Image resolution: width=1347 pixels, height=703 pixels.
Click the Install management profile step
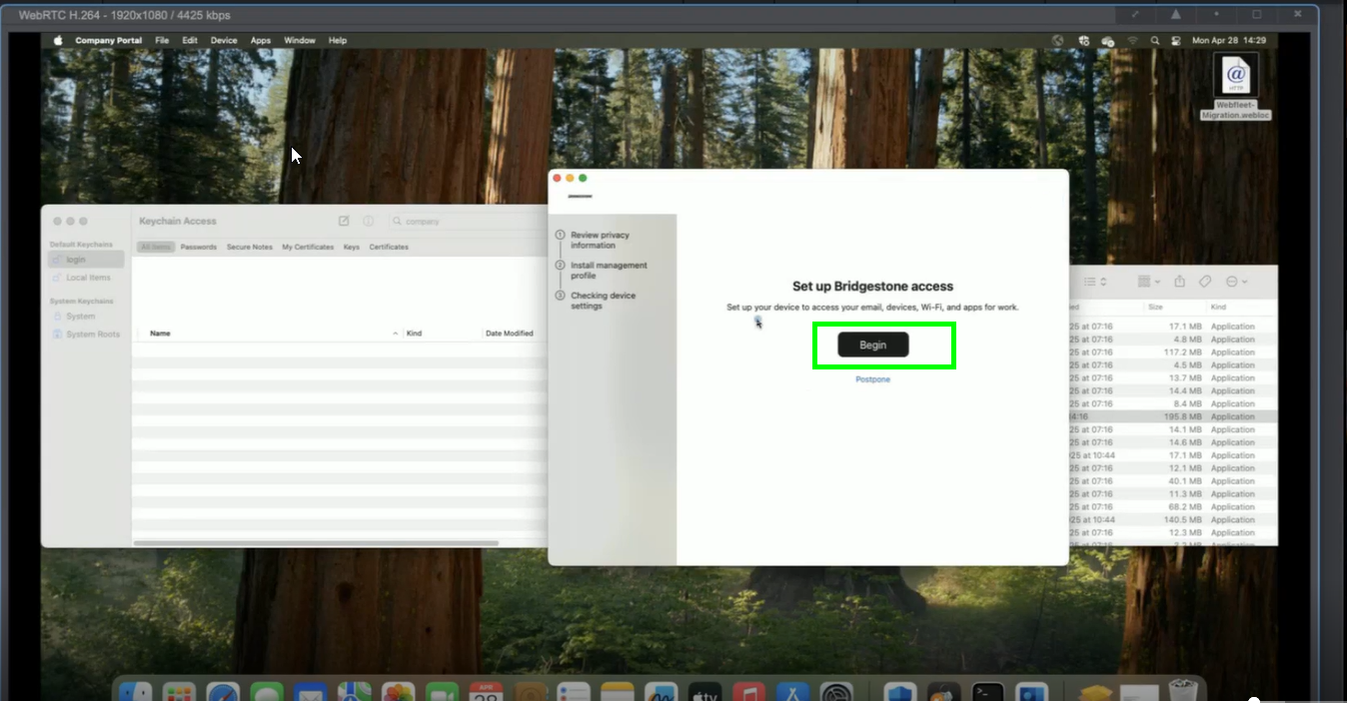[x=609, y=271]
